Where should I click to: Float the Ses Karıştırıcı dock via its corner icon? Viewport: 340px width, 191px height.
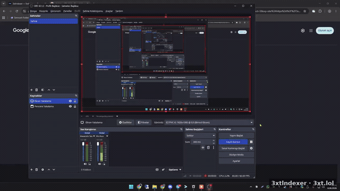coord(181,129)
